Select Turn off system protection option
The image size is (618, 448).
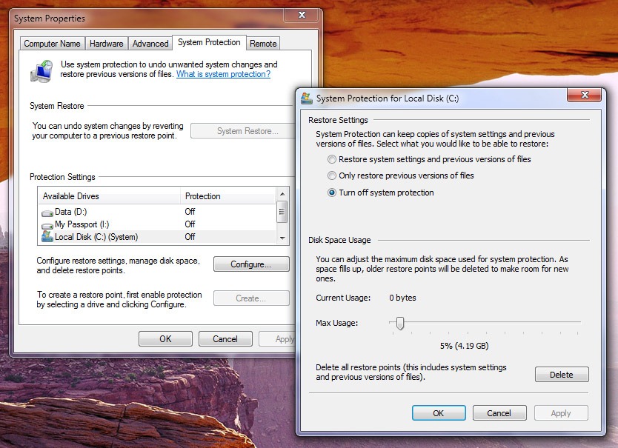[333, 193]
